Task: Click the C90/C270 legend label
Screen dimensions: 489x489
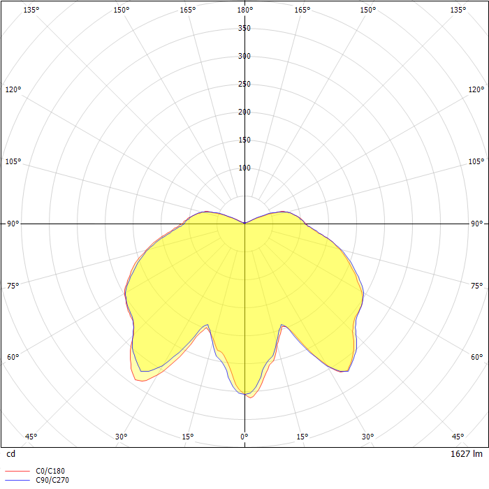Action: (x=52, y=480)
